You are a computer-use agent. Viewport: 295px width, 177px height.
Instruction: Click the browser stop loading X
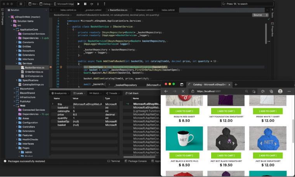pos(183,91)
